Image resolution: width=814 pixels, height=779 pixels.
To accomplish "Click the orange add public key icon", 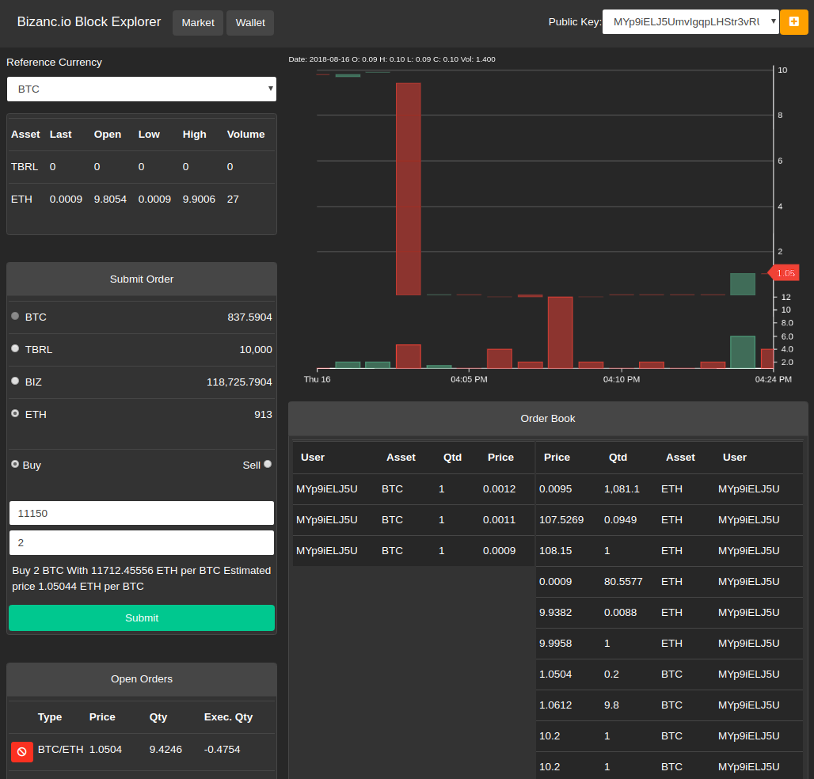I will click(x=793, y=22).
